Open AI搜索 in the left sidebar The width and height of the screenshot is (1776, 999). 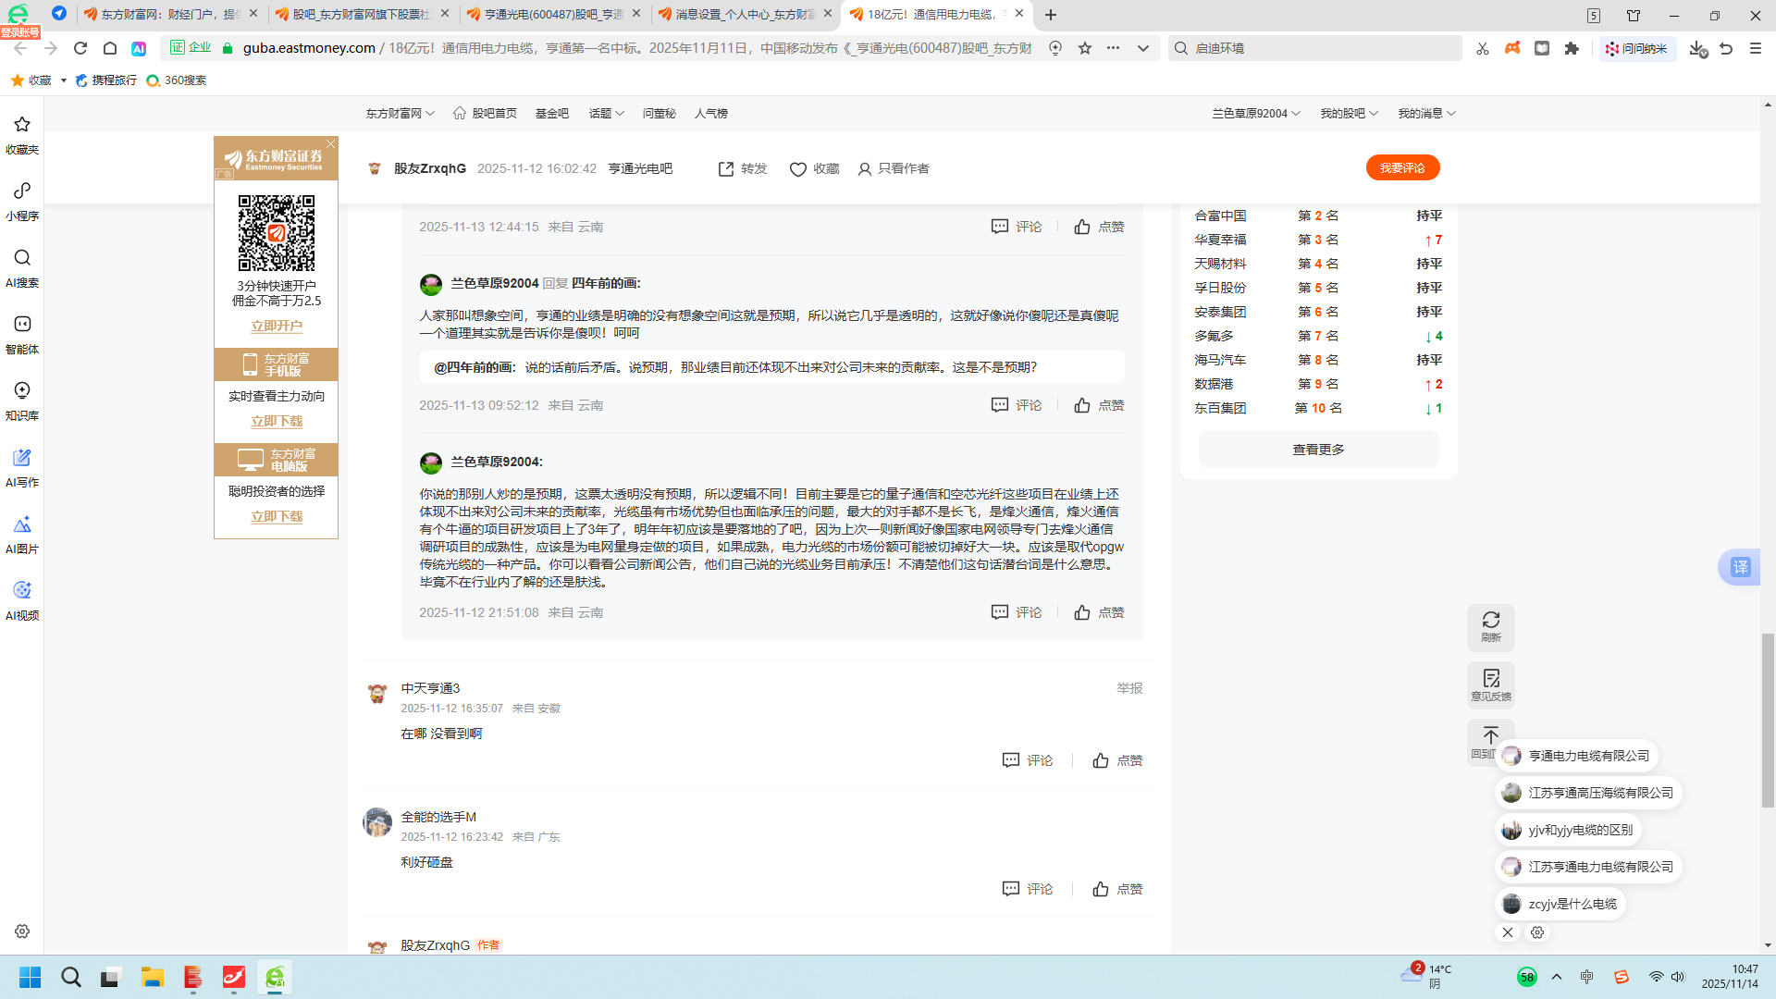point(22,266)
